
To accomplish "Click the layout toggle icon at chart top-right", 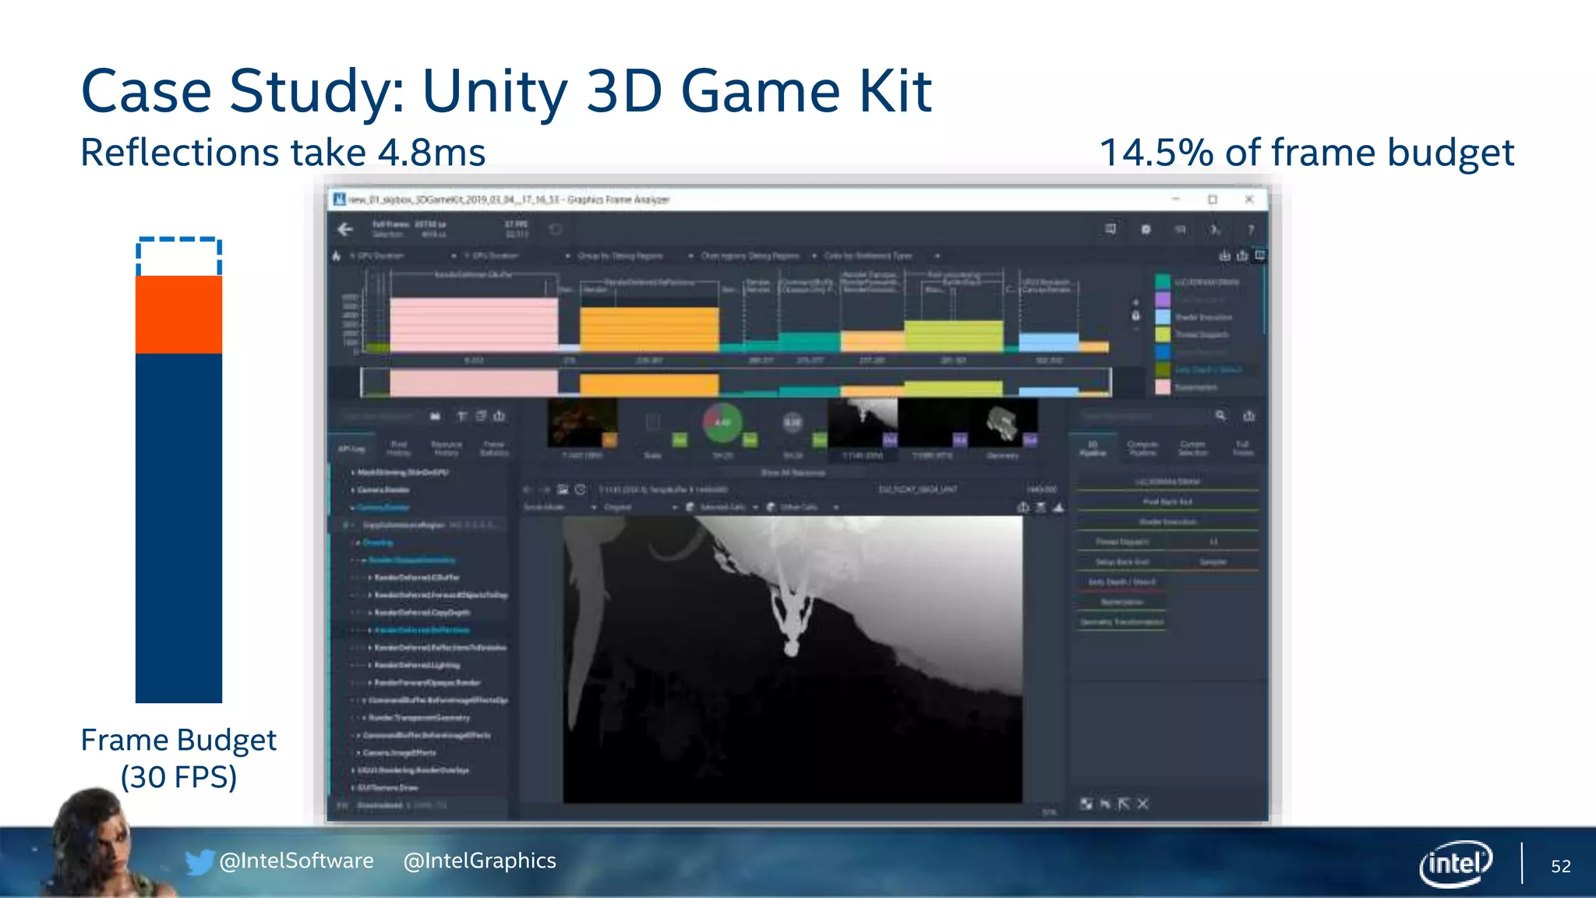I will (x=1260, y=255).
